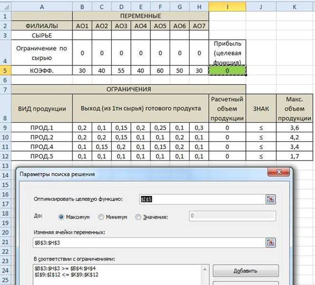Click the select-all corner triangle
The height and width of the screenshot is (285, 315).
(x=6, y=7)
